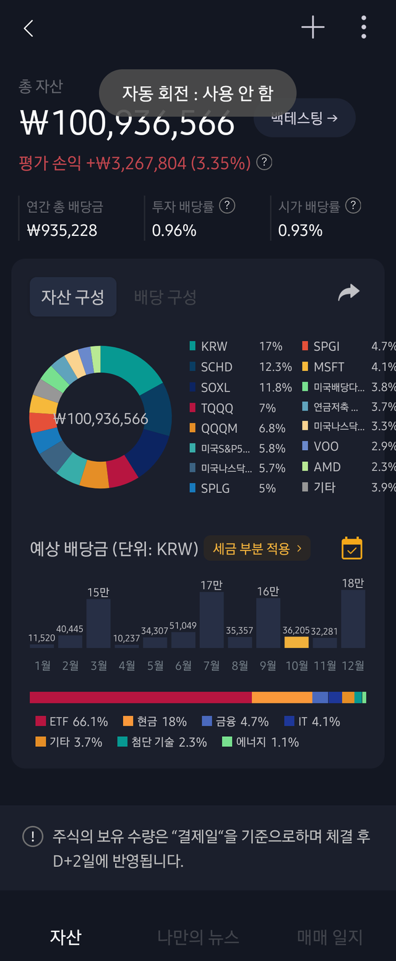
Task: Open 매매 일지 bottom tab
Action: 330,937
